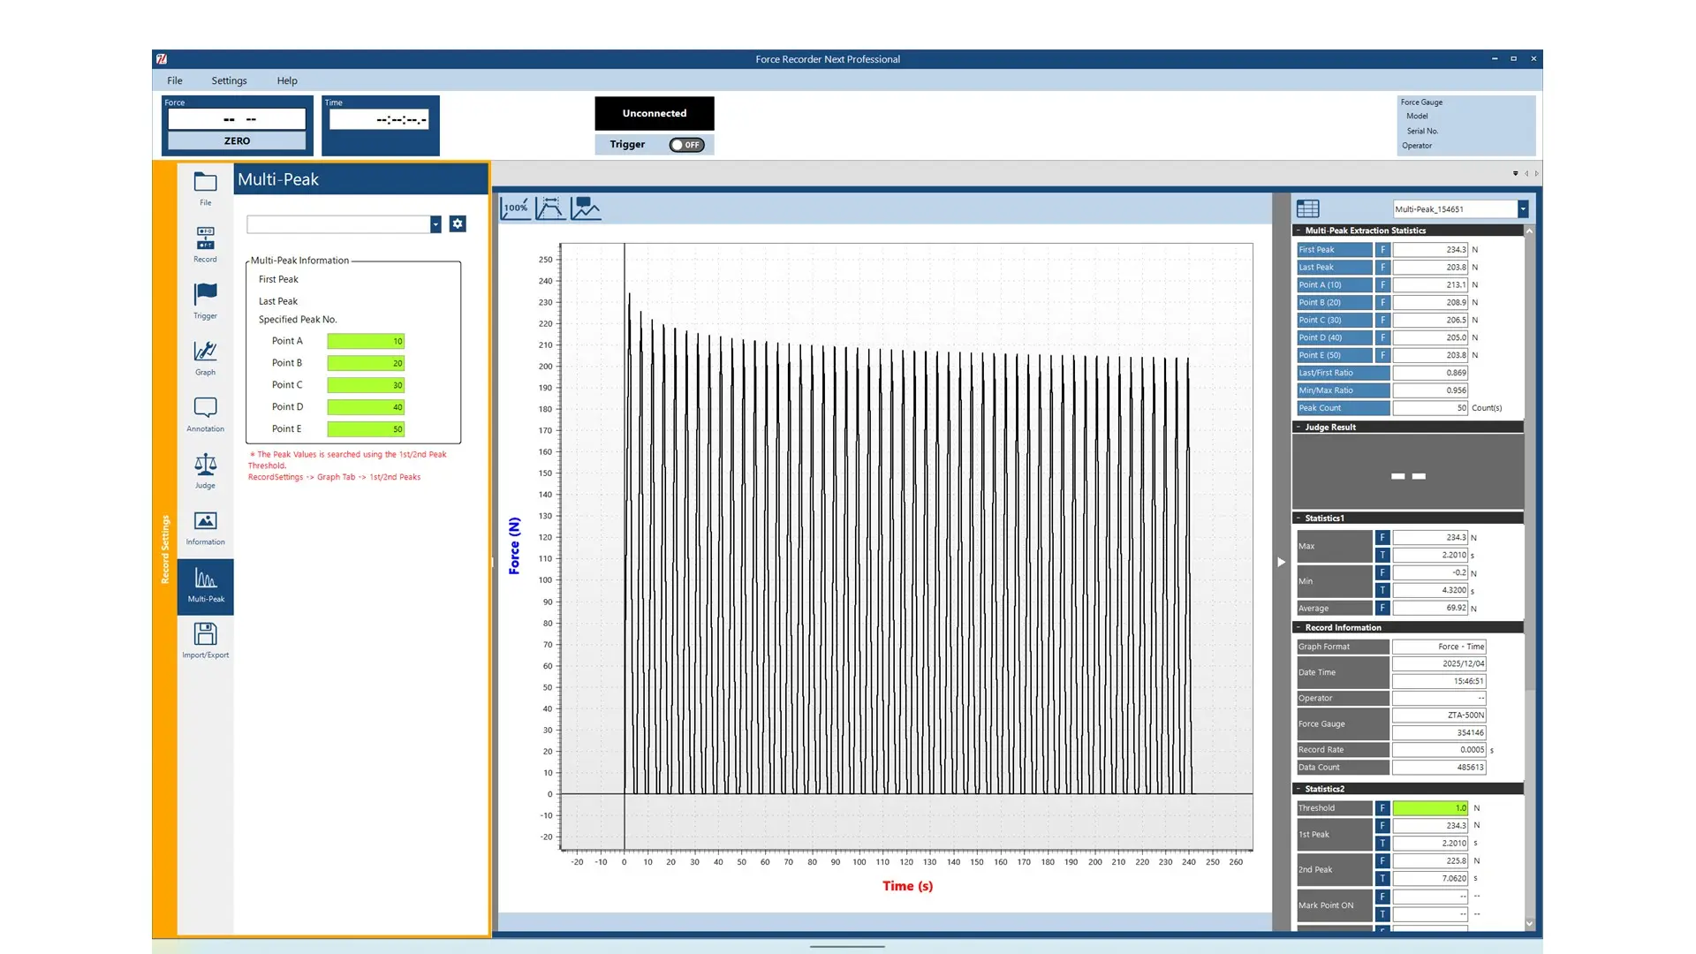Click the 100% zoom reset graph icon
The height and width of the screenshot is (954, 1696).
[515, 208]
